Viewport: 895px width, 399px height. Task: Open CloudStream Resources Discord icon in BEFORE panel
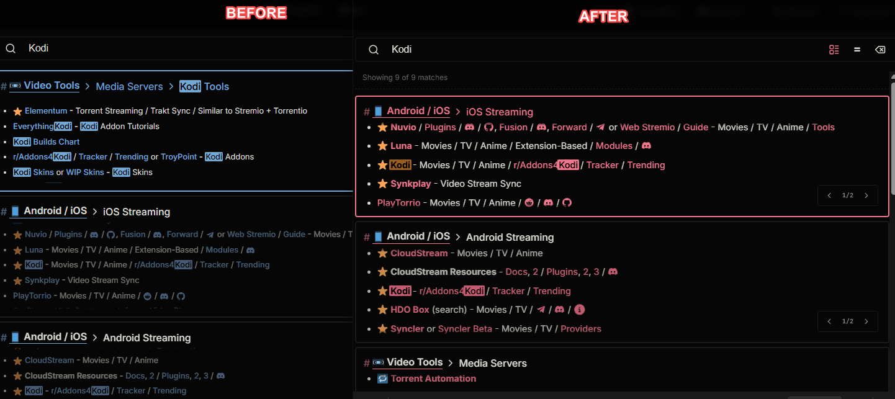(220, 375)
